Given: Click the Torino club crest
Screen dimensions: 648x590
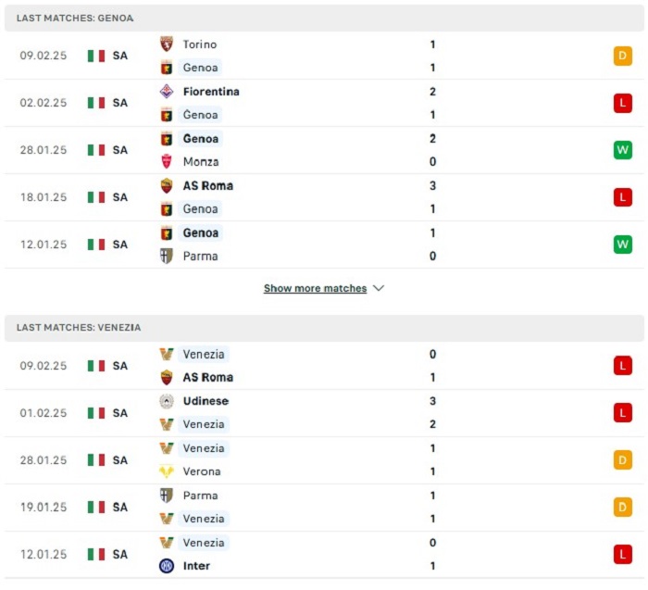Looking at the screenshot, I should (x=167, y=44).
